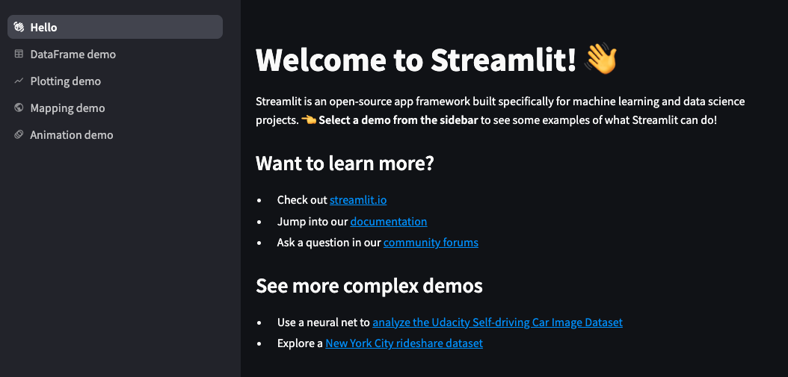
Task: Click the line chart icon beside Plotting demo
Action: pyautogui.click(x=19, y=81)
